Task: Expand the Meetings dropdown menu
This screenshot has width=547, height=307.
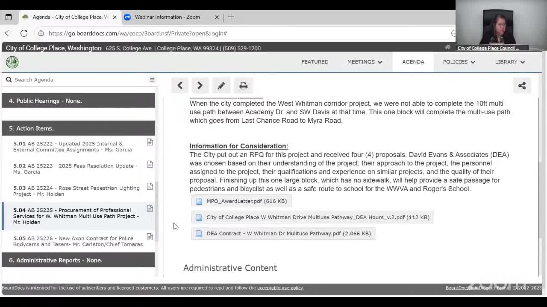Action: 365,62
